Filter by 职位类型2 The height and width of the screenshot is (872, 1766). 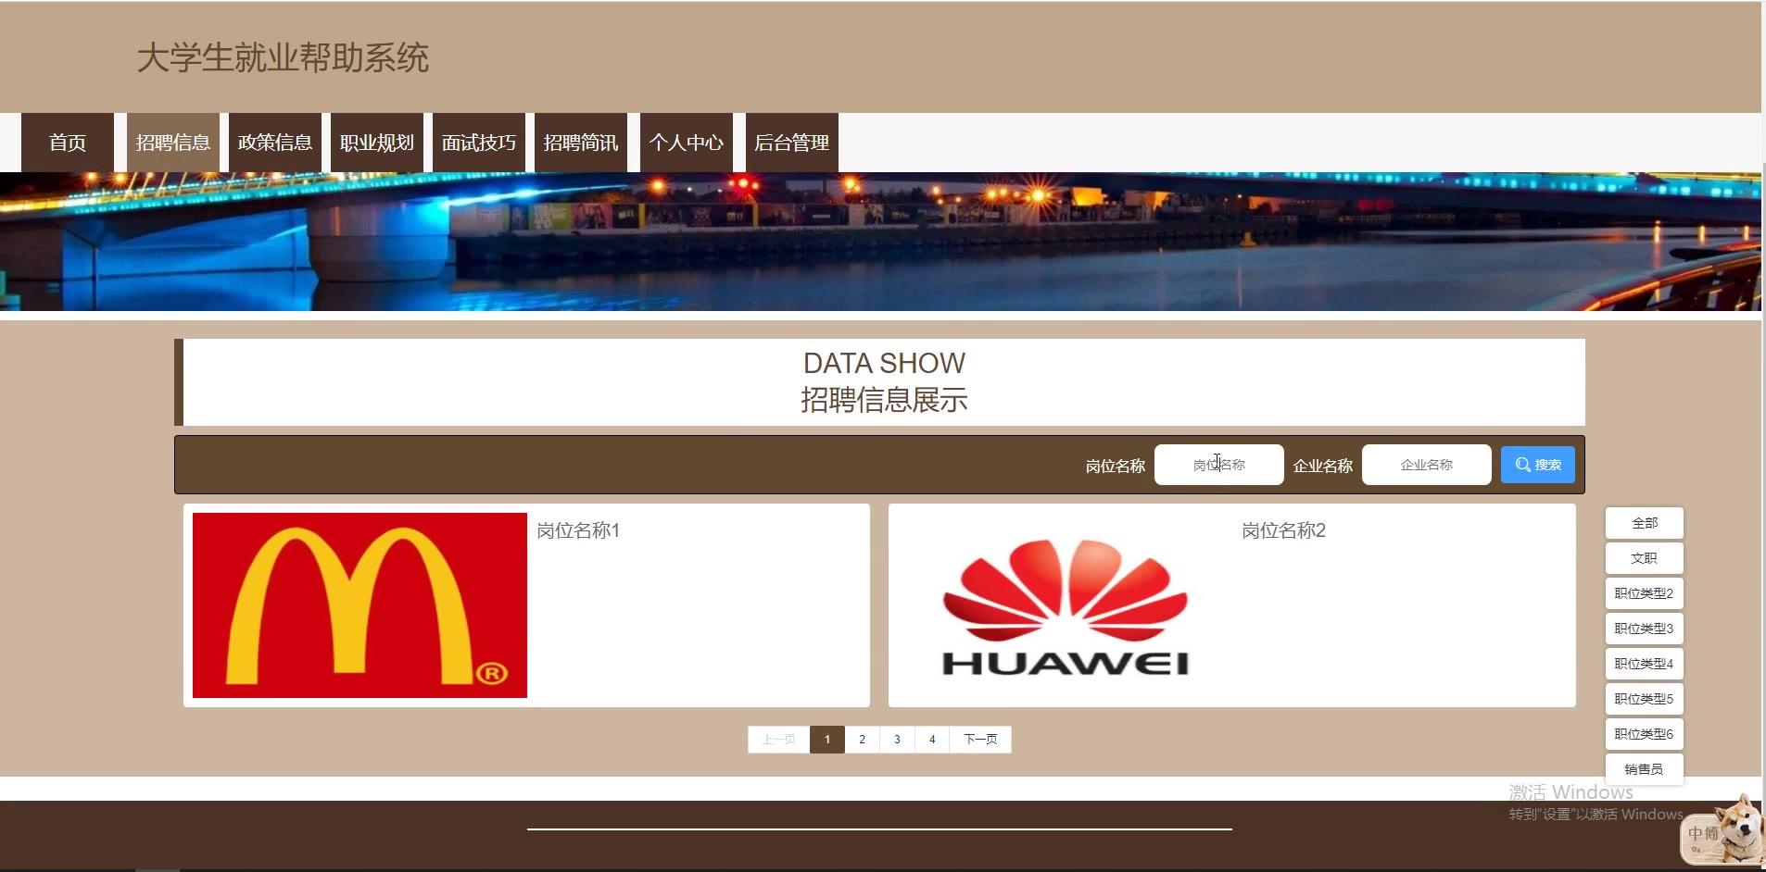[1645, 593]
